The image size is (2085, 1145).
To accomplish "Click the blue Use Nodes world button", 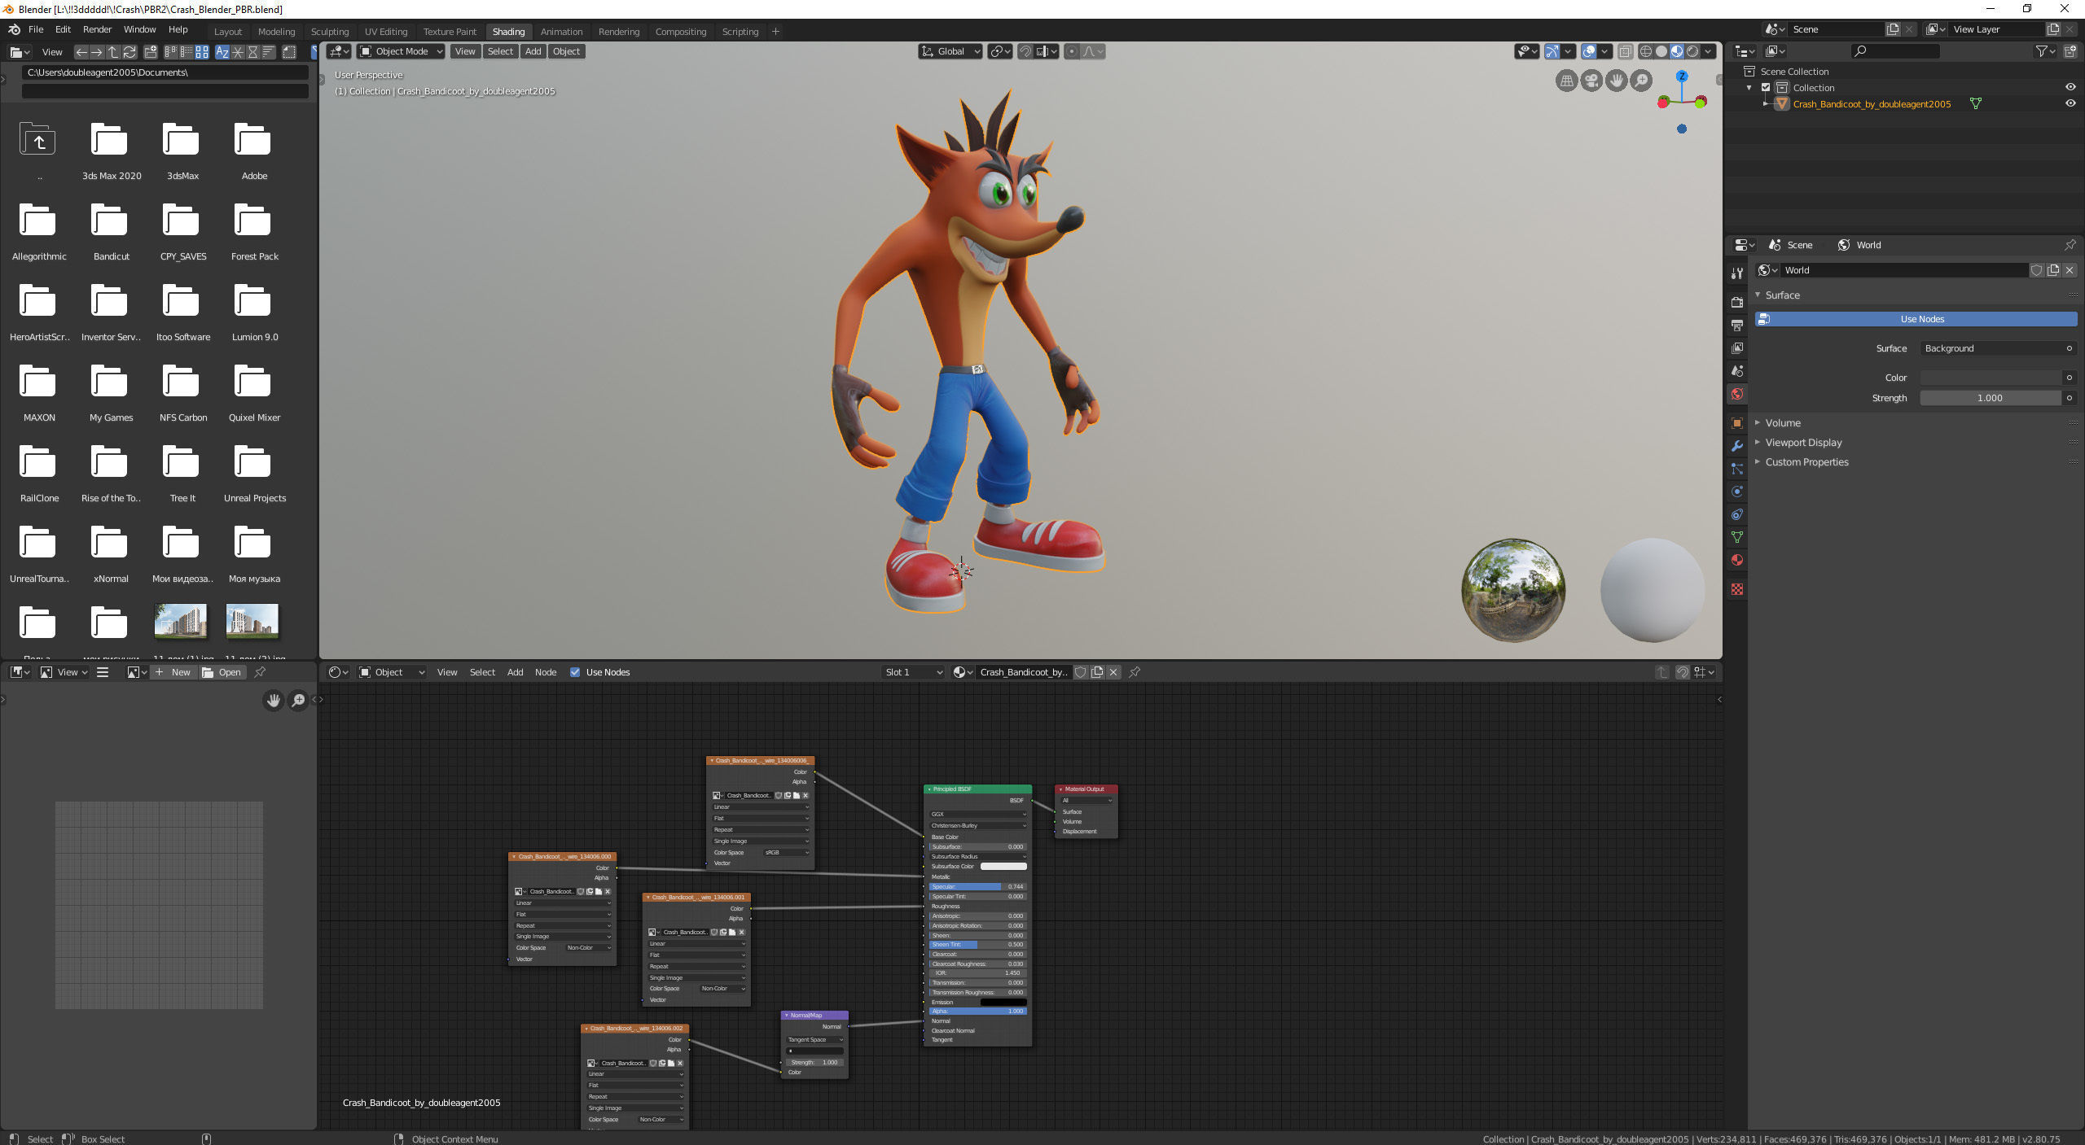I will [1916, 319].
